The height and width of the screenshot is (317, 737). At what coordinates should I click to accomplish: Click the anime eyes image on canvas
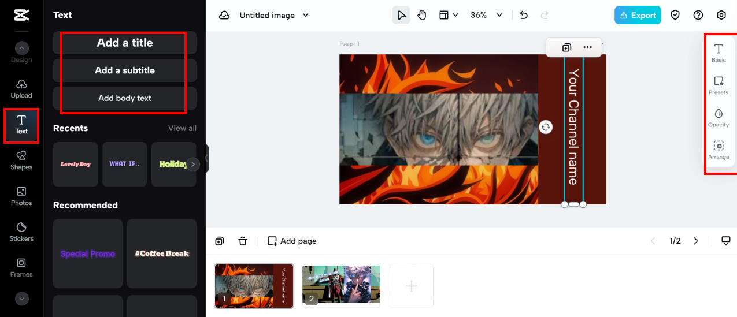pos(438,129)
